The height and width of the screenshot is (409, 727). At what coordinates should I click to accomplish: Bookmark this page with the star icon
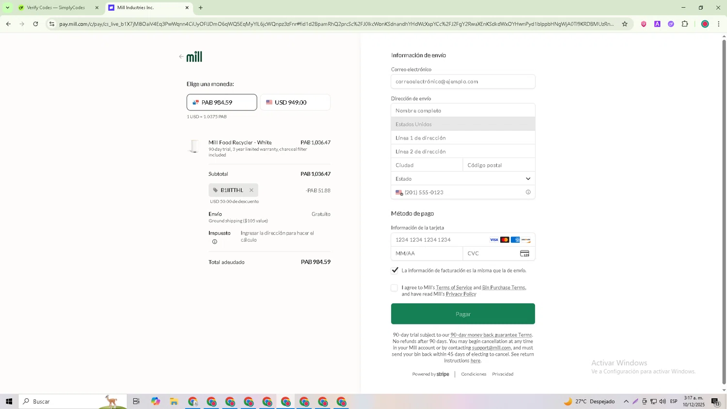click(625, 24)
